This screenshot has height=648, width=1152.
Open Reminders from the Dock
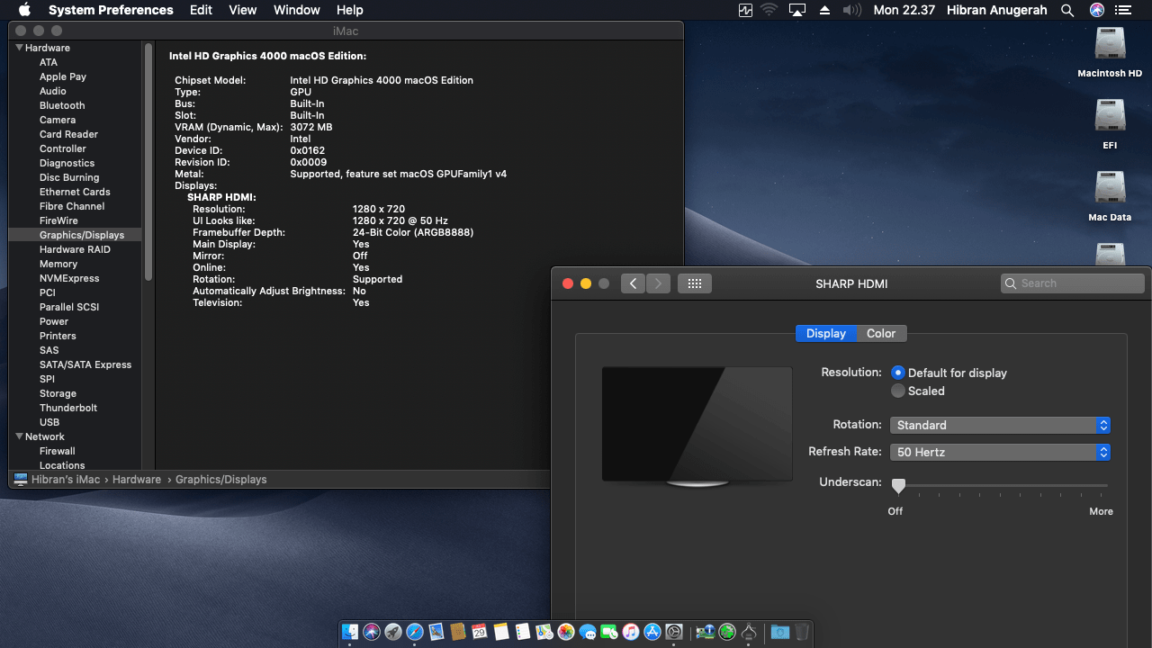(x=523, y=633)
